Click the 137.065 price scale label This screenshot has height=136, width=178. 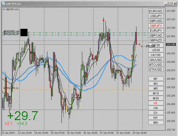click(171, 36)
